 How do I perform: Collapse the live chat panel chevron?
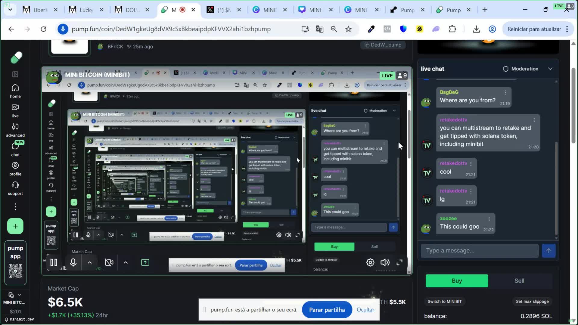click(550, 69)
